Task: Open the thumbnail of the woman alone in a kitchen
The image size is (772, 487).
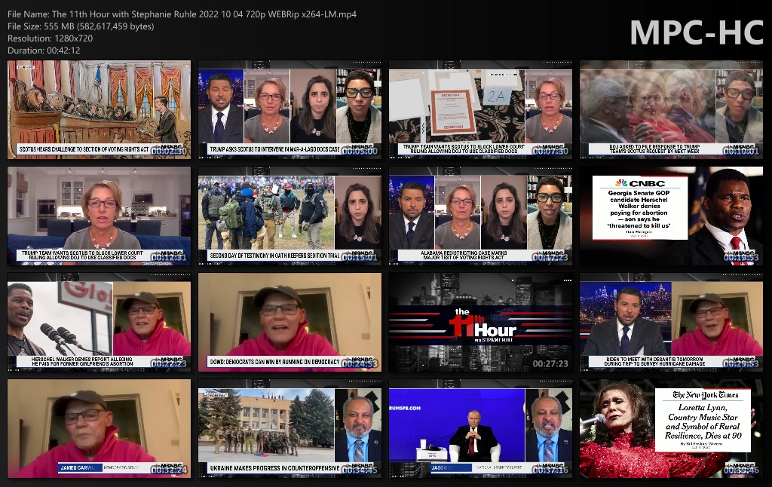Action: coord(99,216)
